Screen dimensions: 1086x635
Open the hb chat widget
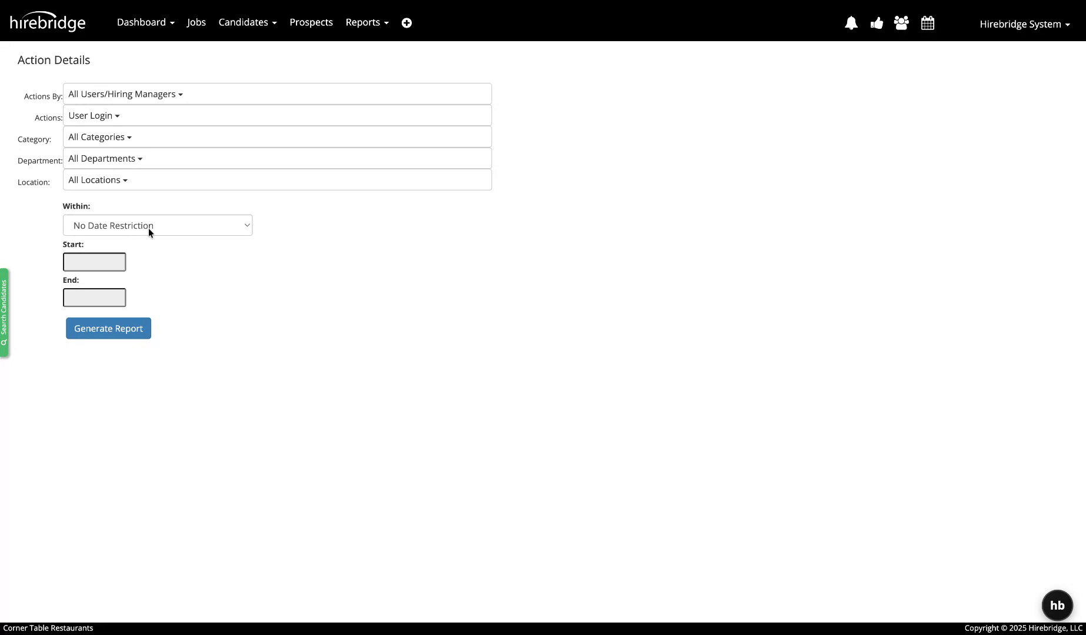[x=1057, y=604]
